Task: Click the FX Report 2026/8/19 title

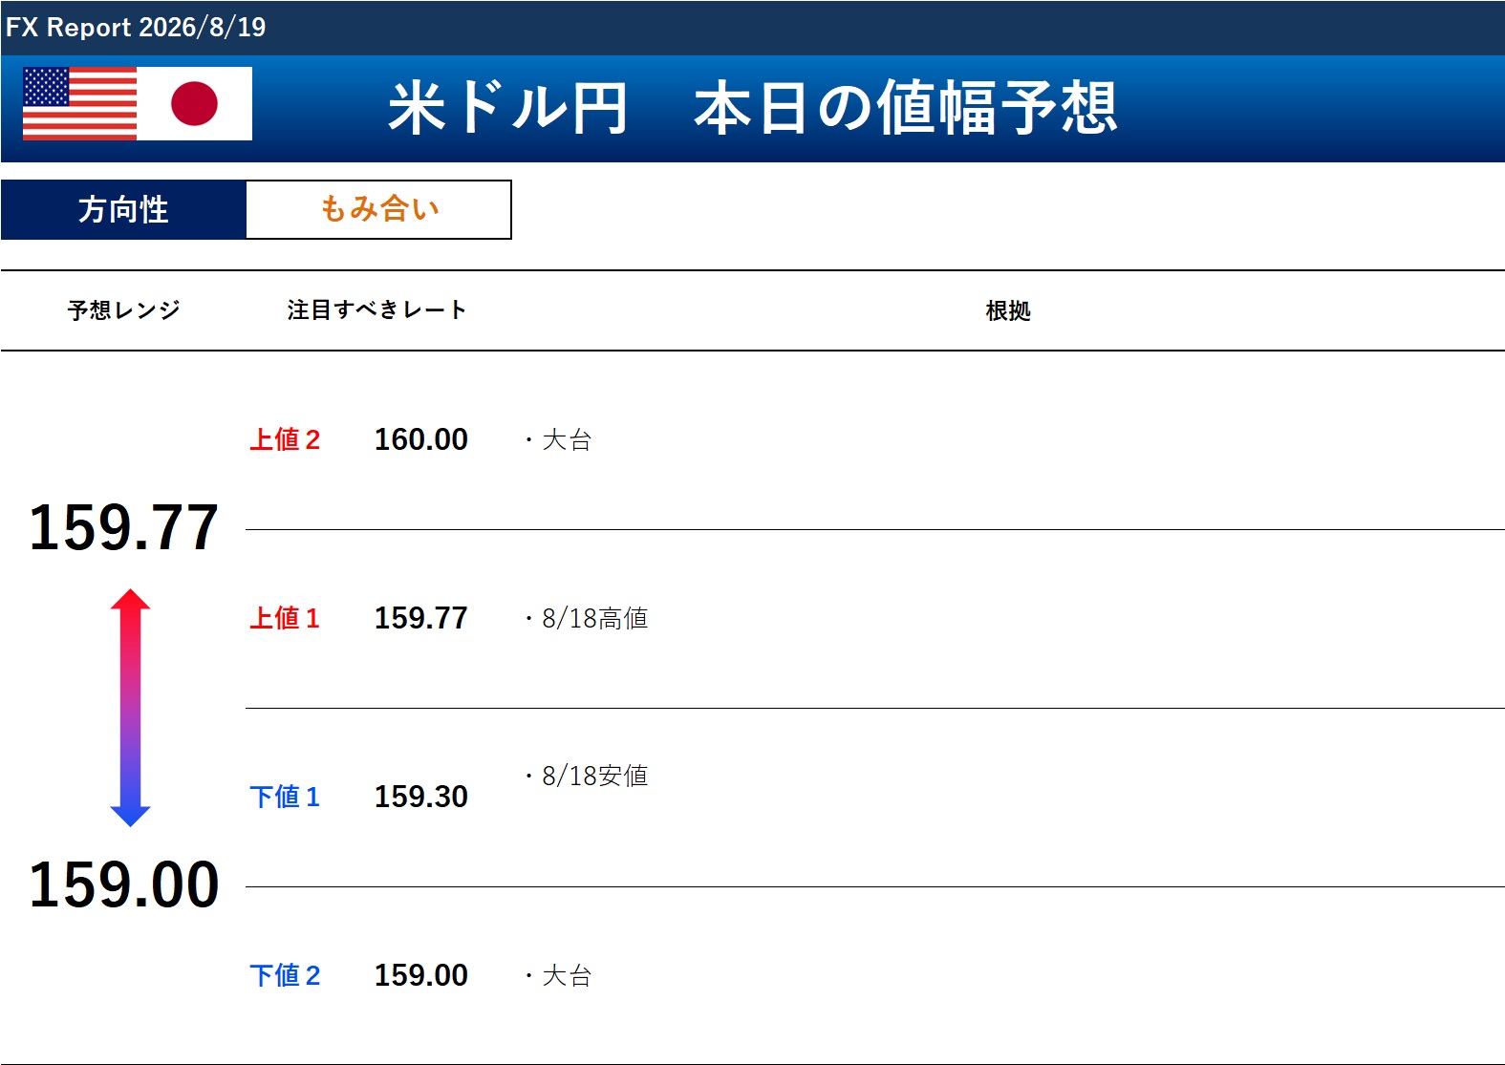Action: click(x=136, y=27)
